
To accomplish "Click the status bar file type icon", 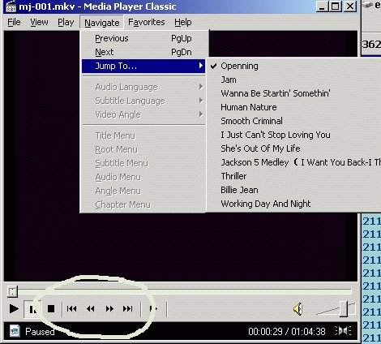I will (15, 331).
